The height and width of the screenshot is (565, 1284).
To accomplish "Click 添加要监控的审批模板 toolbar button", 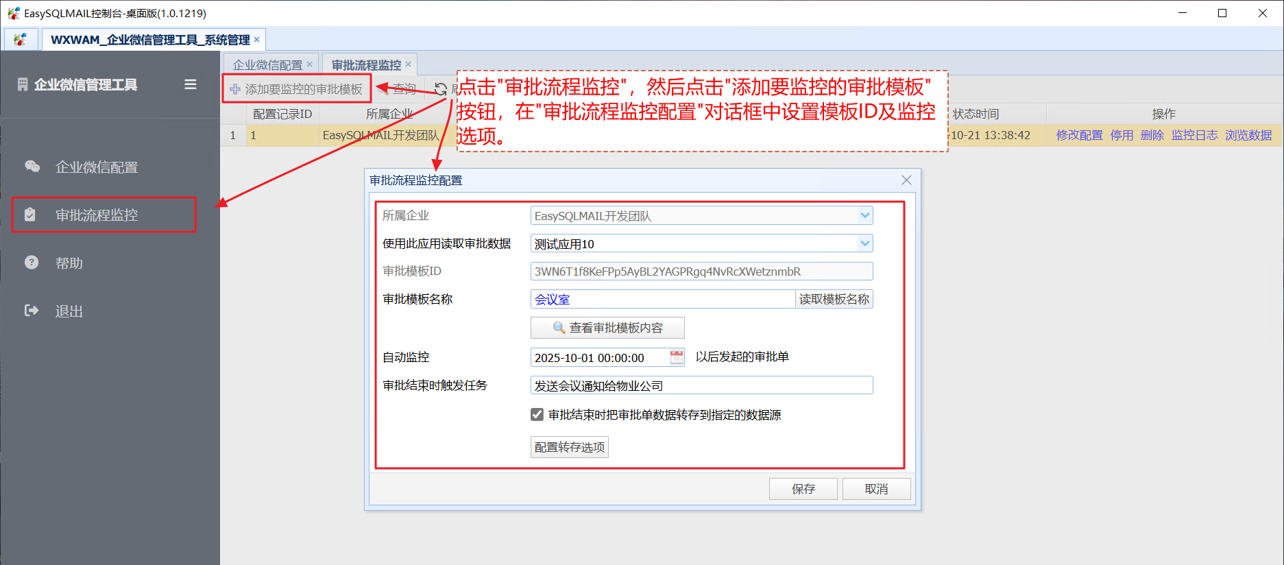I will [297, 89].
